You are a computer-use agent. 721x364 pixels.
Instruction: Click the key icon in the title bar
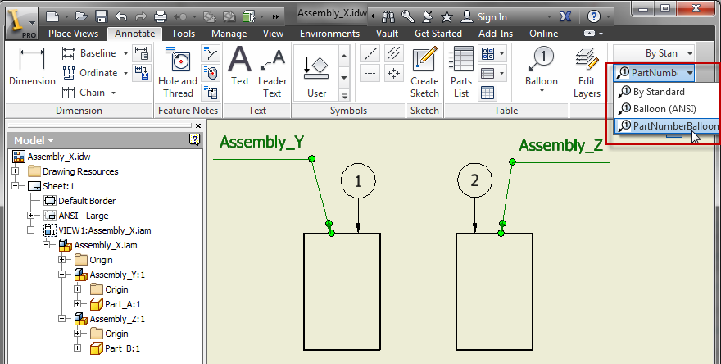407,17
